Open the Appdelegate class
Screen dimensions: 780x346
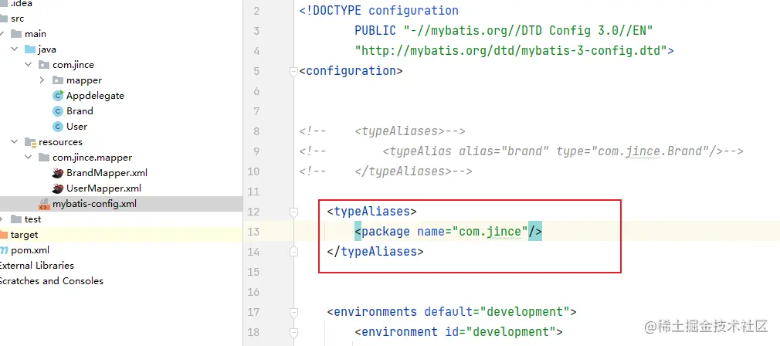(96, 96)
